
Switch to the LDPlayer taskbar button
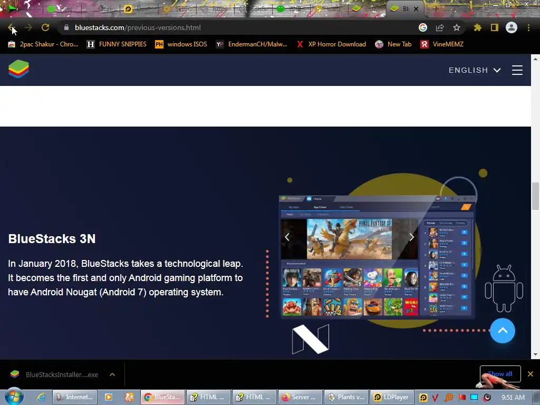[391, 397]
